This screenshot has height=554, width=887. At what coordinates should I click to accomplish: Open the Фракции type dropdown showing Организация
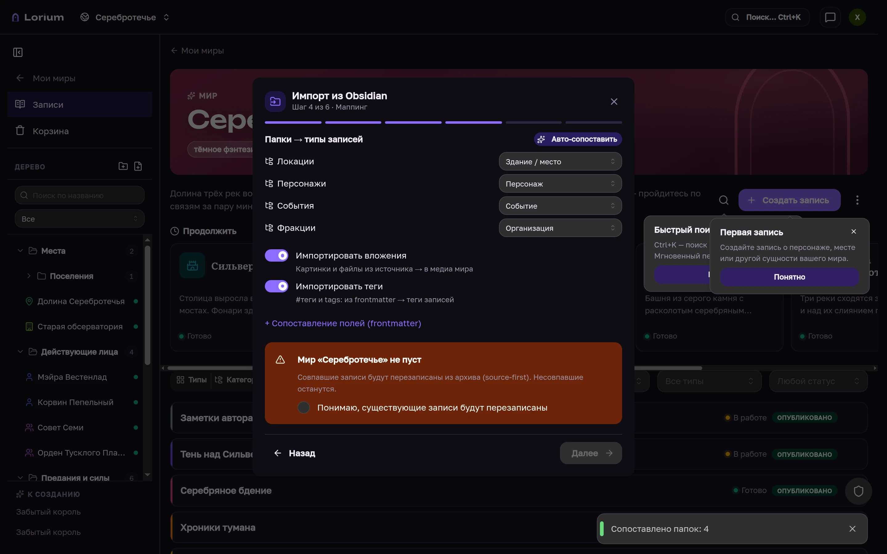click(560, 228)
